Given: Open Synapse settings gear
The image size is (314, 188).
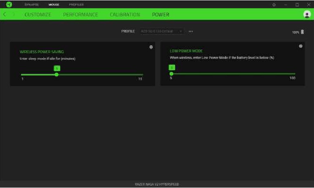Looking at the screenshot, I should 274,4.
